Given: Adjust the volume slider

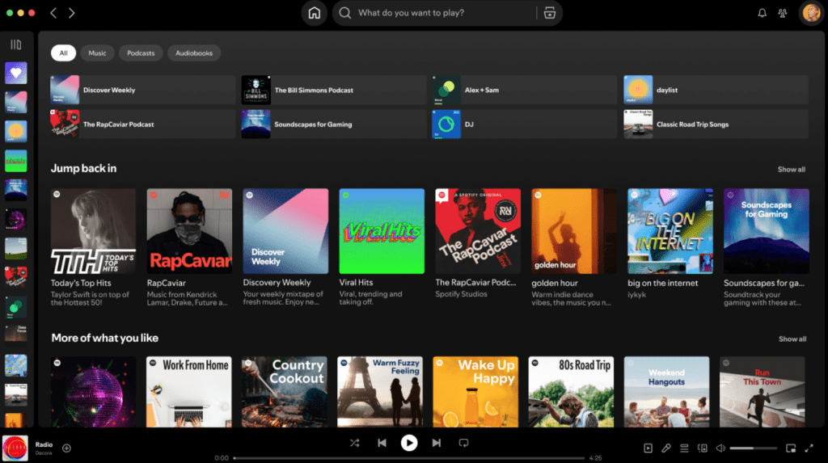Looking at the screenshot, I should 753,448.
